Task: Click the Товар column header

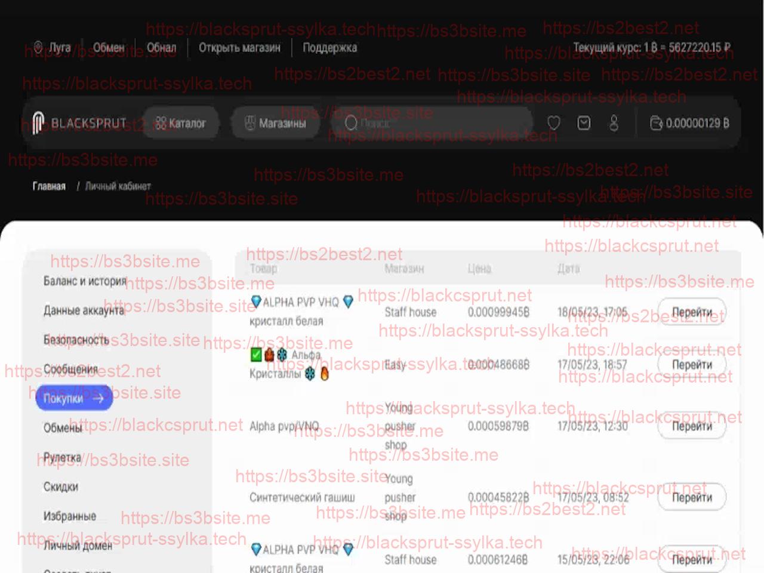Action: tap(263, 269)
